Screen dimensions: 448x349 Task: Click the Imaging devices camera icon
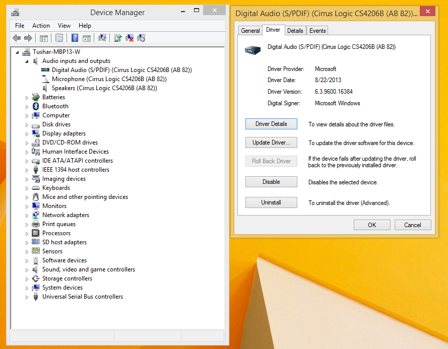coord(35,179)
